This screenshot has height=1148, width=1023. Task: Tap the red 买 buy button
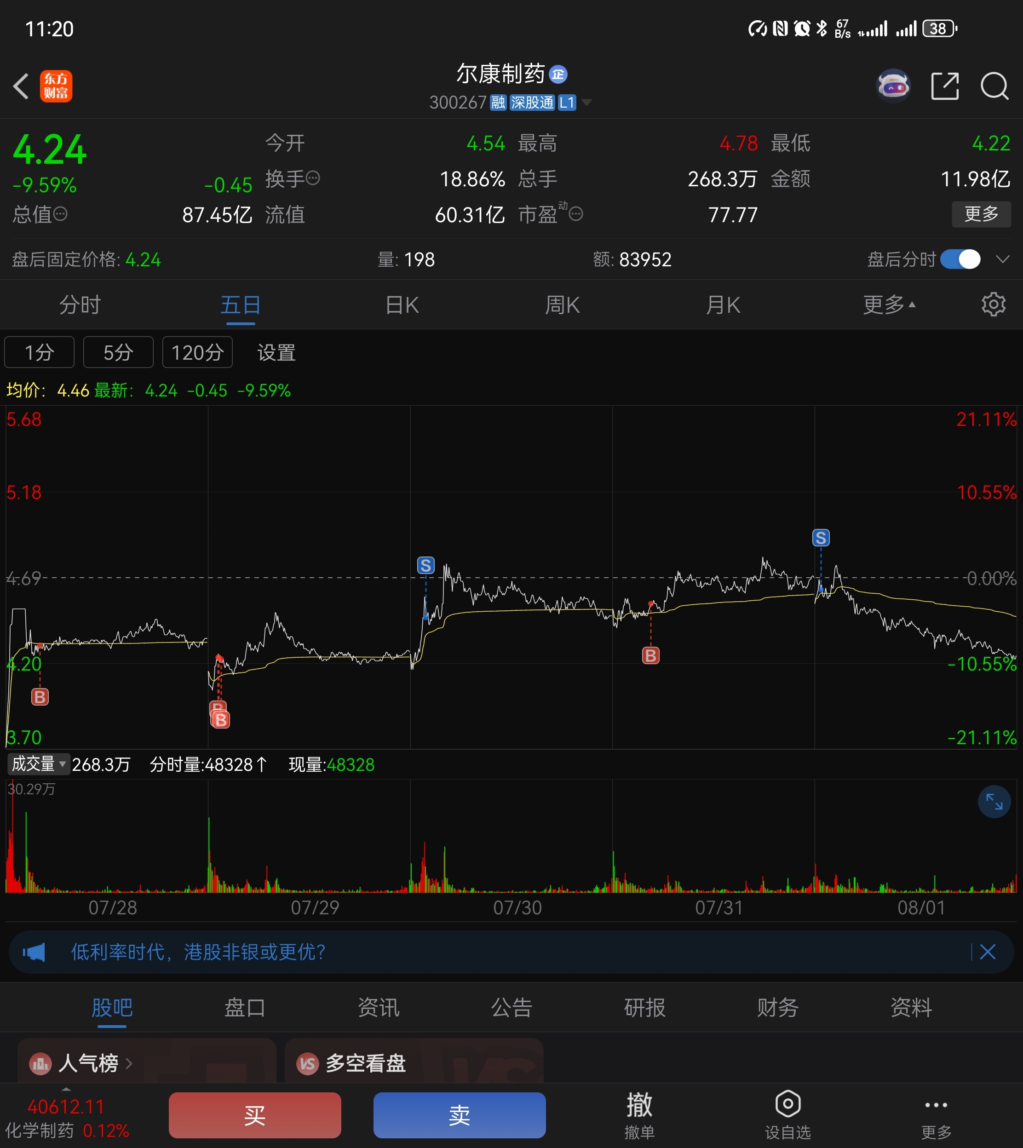(x=255, y=1115)
